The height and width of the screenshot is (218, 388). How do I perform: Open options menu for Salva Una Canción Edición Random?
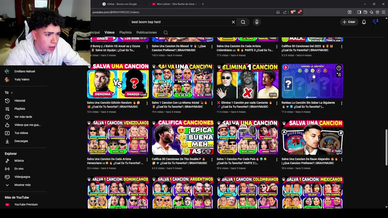(147, 103)
